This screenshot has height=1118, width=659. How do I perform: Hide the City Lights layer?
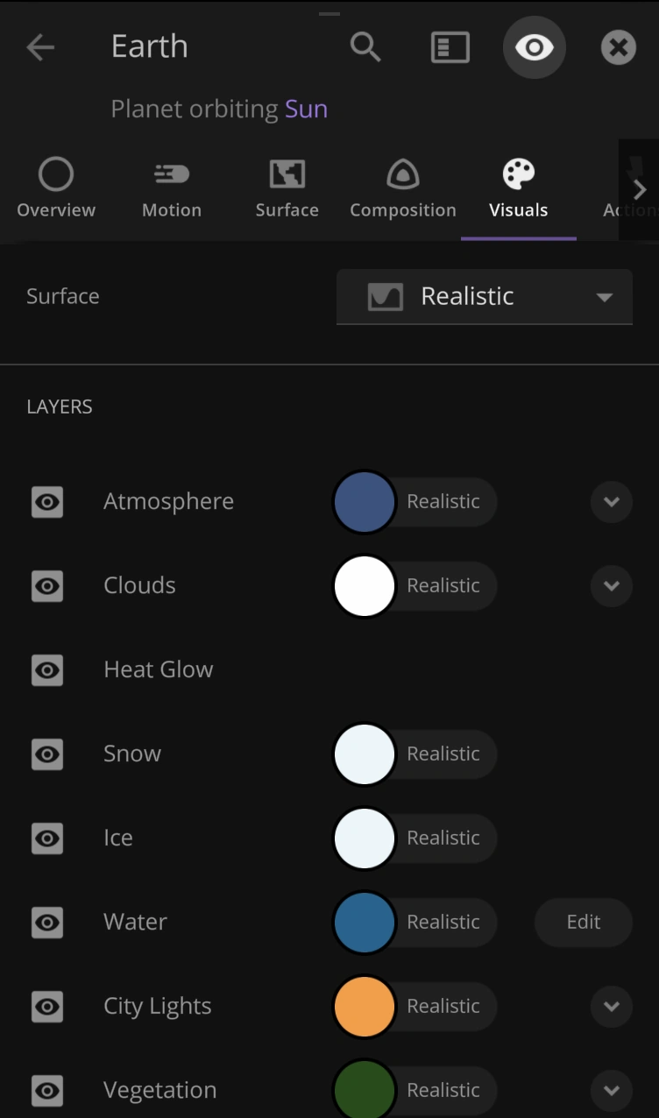[47, 1007]
